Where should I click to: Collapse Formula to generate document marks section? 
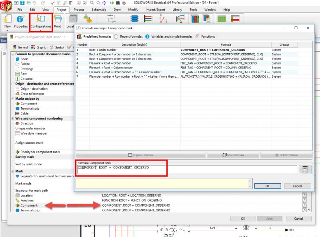click(13, 54)
